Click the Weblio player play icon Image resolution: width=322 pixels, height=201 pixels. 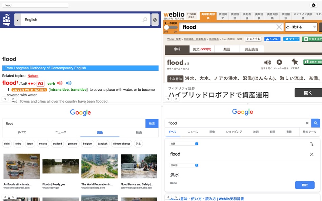click(279, 62)
